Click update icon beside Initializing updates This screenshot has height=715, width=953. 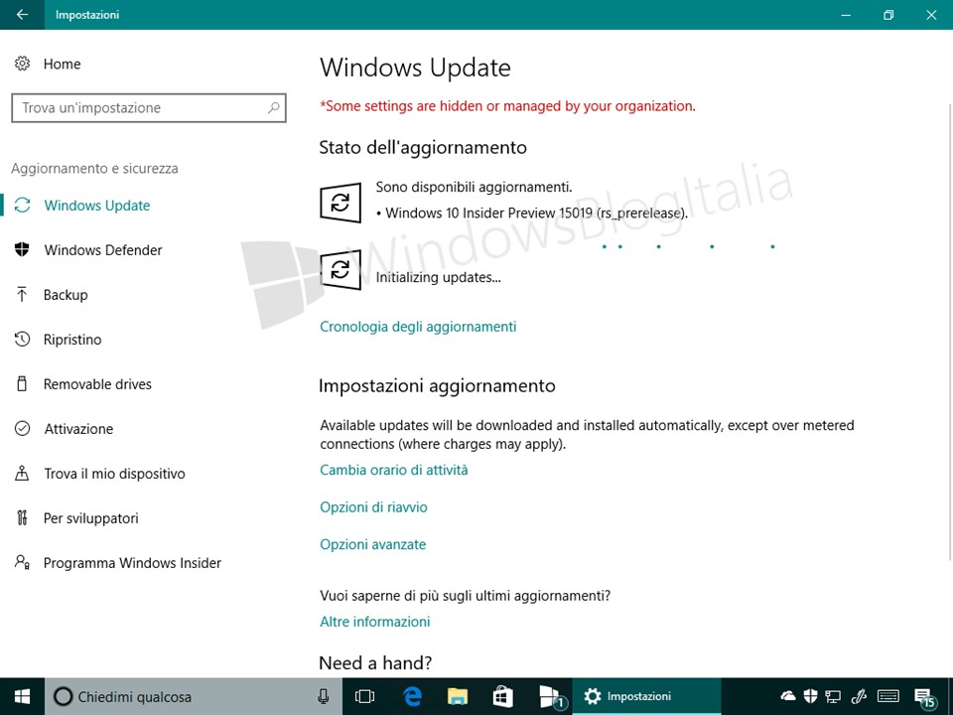click(x=340, y=269)
